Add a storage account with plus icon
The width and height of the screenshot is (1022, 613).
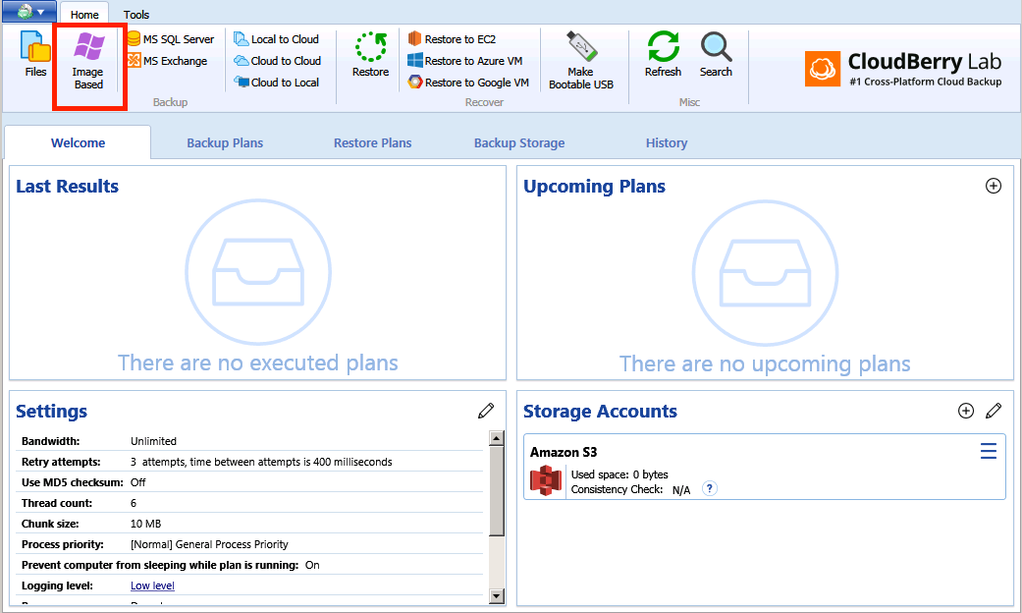coord(966,411)
